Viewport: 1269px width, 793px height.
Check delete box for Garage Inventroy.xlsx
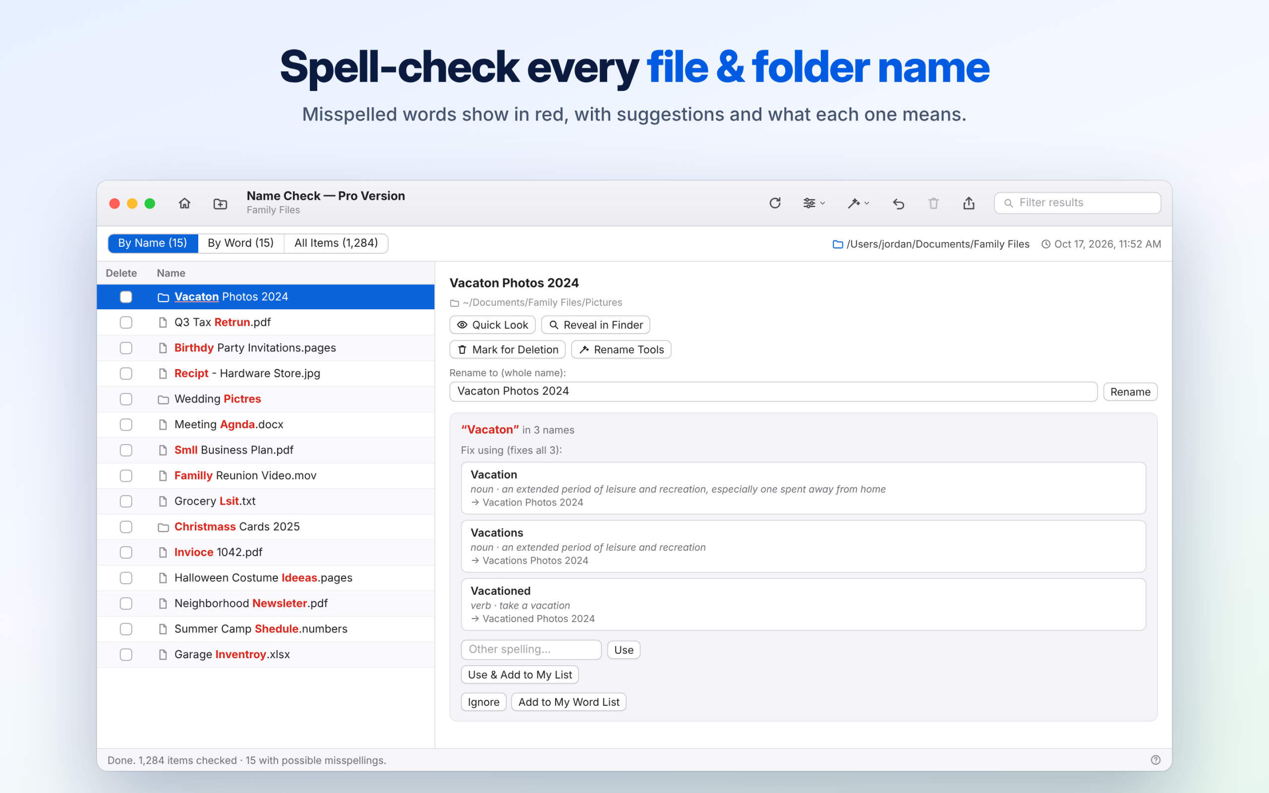[x=126, y=655]
